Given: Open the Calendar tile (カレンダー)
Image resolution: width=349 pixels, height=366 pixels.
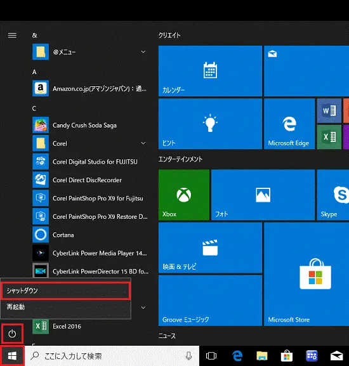Looking at the screenshot, I should [x=210, y=71].
